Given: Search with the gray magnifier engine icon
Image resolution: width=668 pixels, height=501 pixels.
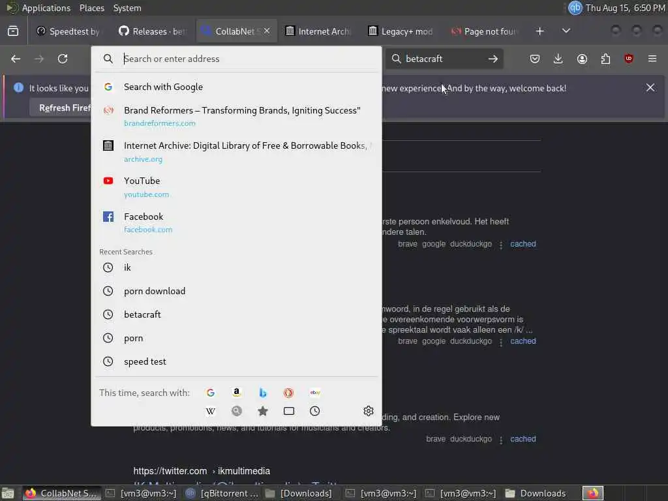Looking at the screenshot, I should coord(237,411).
